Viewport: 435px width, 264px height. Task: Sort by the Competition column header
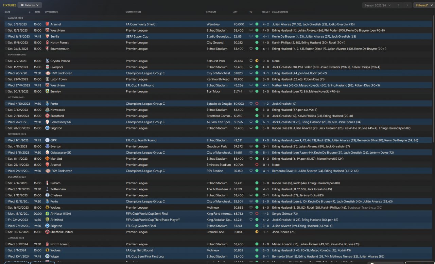(x=133, y=12)
